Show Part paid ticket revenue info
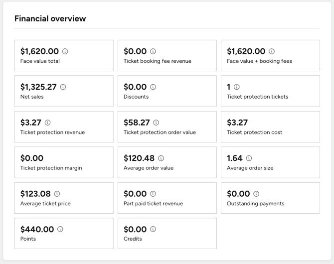This screenshot has height=264, width=334. 153,194
